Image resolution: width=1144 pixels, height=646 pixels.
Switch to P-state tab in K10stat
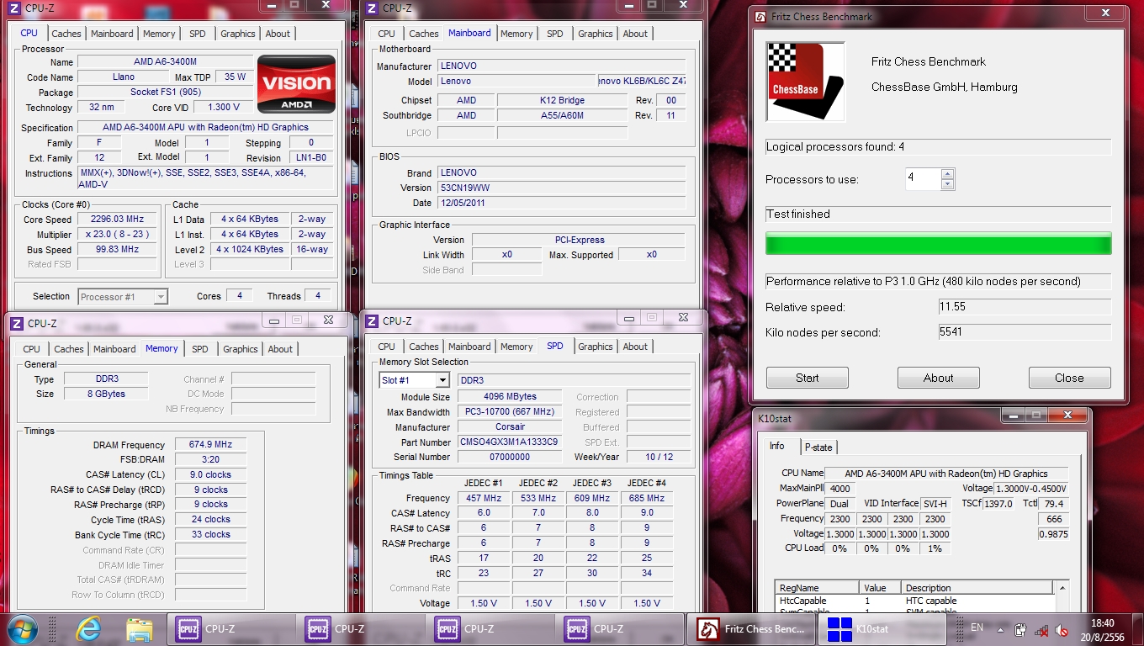[x=818, y=447]
